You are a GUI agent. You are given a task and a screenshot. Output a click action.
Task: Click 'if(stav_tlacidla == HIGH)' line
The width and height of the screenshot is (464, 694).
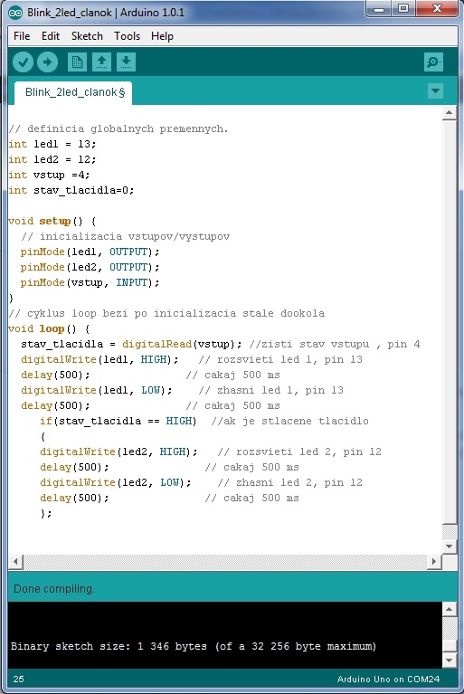[118, 421]
